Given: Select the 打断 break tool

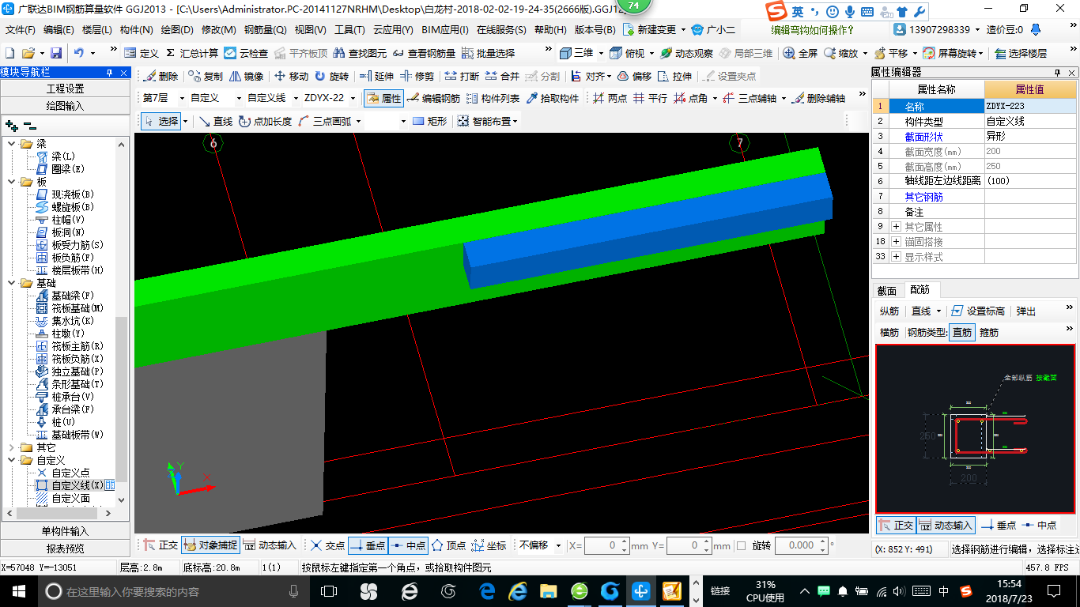Looking at the screenshot, I should click(462, 76).
